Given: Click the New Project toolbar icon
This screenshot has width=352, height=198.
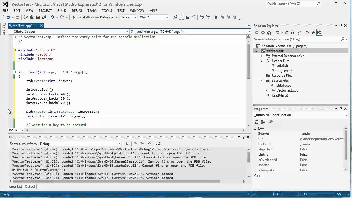Looking at the screenshot, I should (x=26, y=17).
